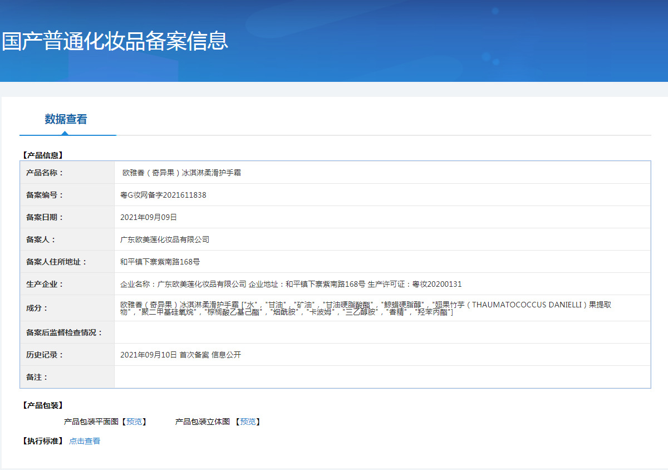Click the 产品包装平面图 label

pos(91,422)
